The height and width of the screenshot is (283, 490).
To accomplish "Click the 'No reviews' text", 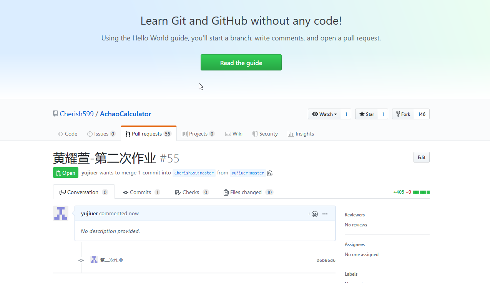I will point(356,225).
